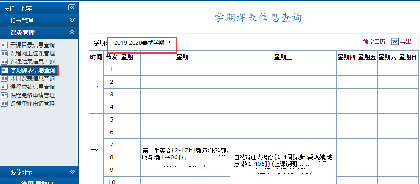Click the 星期四 column header
420x184 pixels.
point(346,57)
